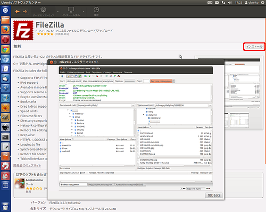Open the large FileZilla screenshot thumbnail
The height and width of the screenshot is (212, 266).
coord(243,84)
